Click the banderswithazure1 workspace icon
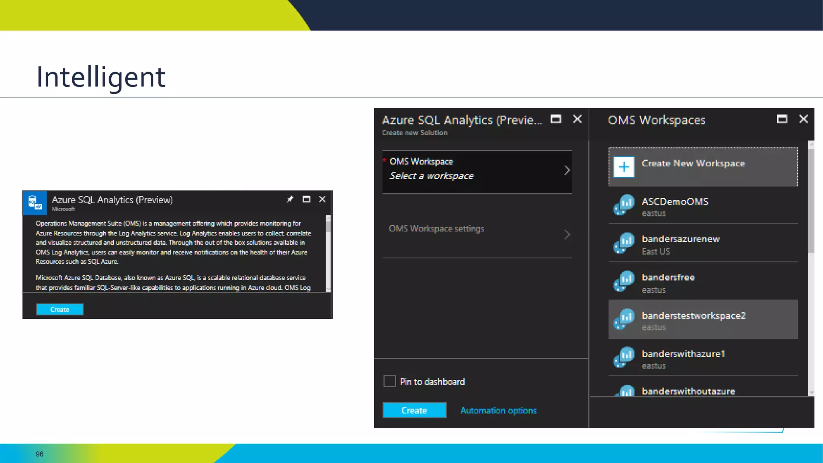Viewport: 823px width, 463px height. click(624, 358)
